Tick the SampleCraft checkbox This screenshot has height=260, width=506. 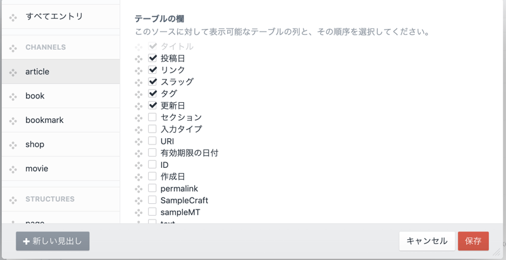tap(152, 200)
